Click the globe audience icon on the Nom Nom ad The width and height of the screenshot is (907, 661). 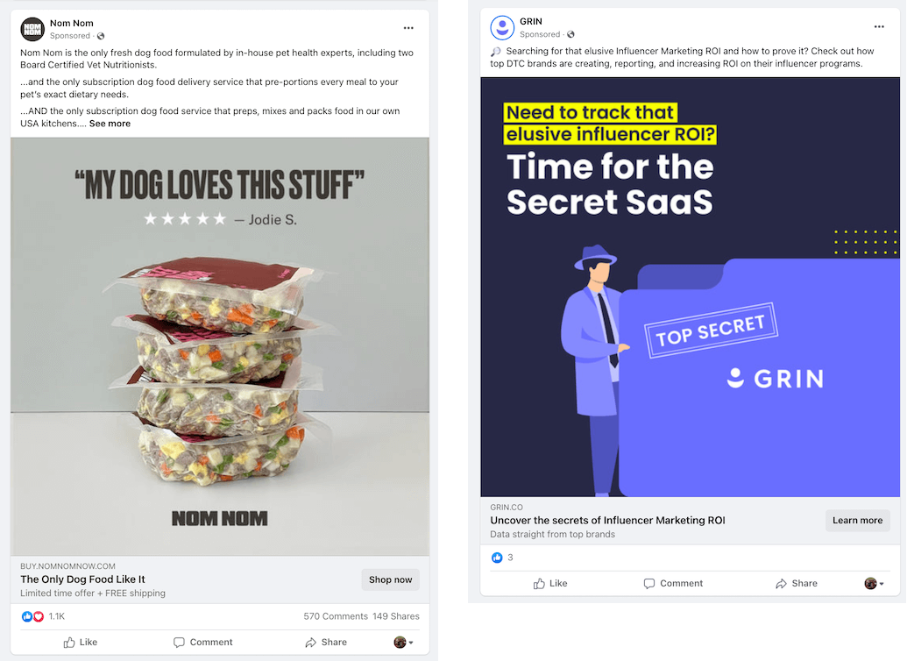[x=101, y=36]
